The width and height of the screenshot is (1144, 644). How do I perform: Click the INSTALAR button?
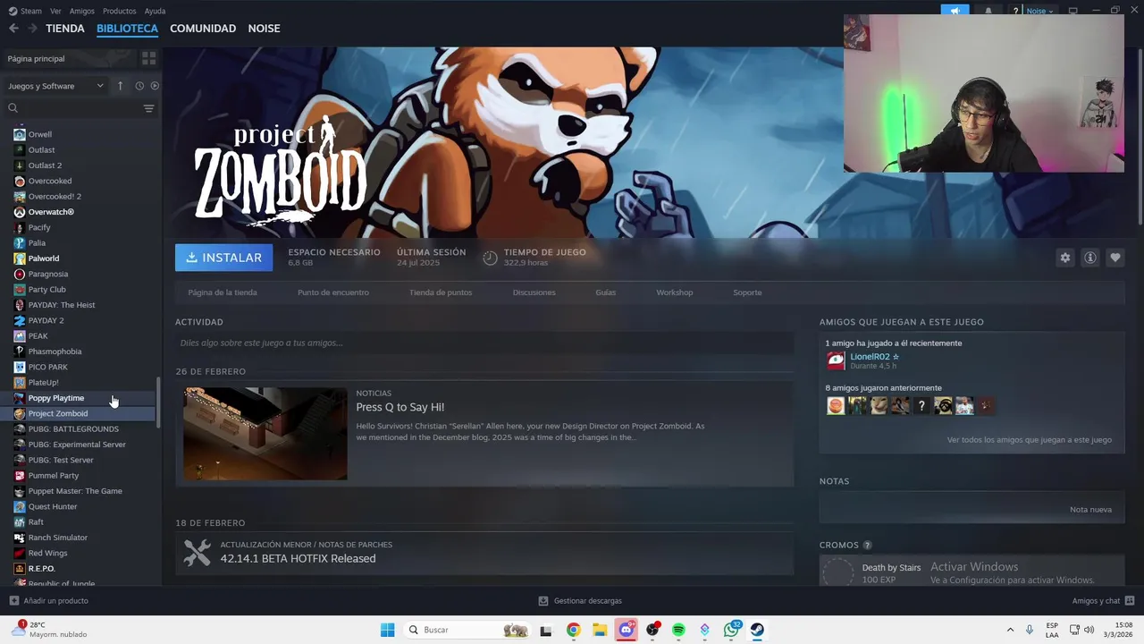224,258
